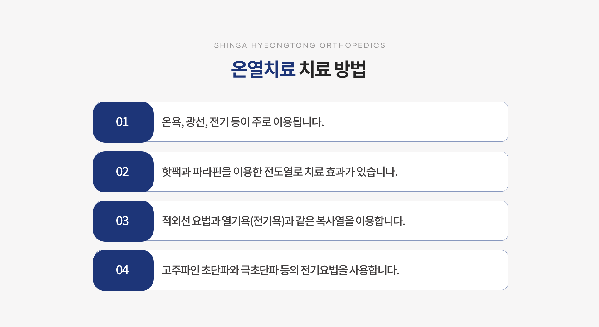Click the navy 03 number badge
The image size is (599, 327).
pos(123,221)
